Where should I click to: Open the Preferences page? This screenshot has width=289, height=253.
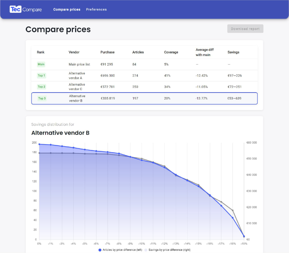click(96, 9)
